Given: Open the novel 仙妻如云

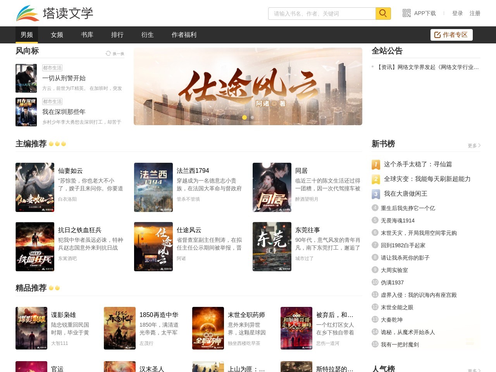Looking at the screenshot, I should 71,170.
